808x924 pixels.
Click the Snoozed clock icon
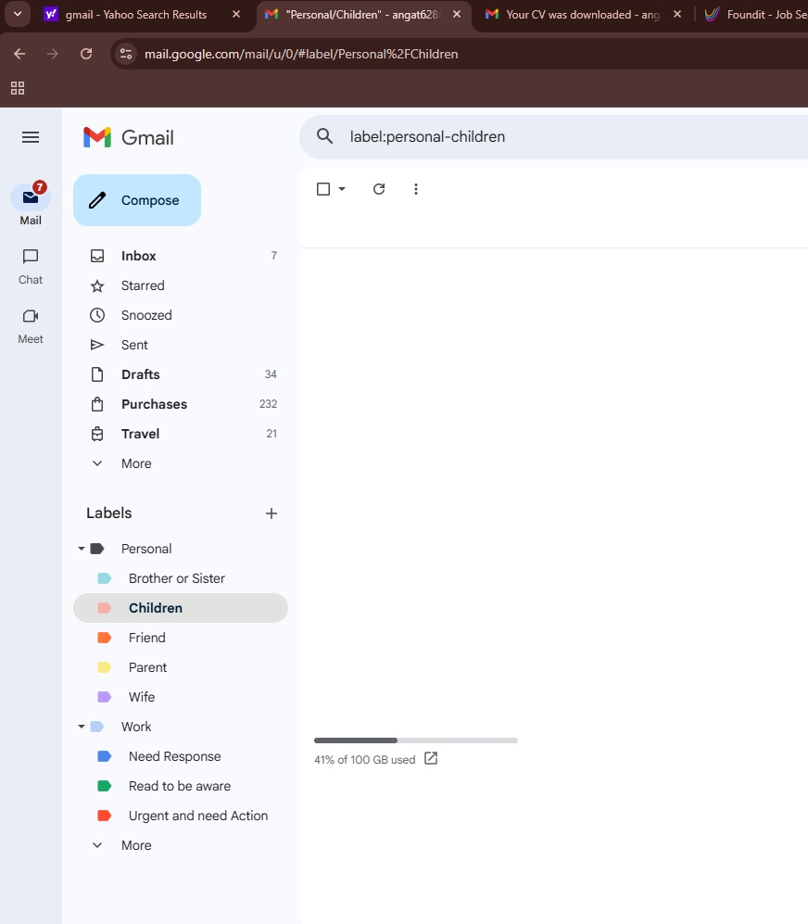[97, 315]
